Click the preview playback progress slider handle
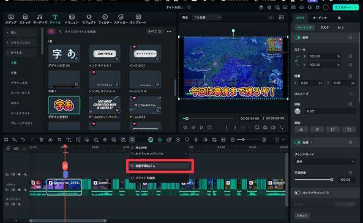 click(x=187, y=119)
